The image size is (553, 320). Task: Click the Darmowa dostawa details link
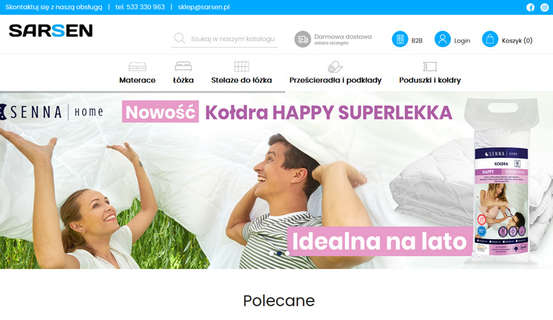[x=343, y=39]
